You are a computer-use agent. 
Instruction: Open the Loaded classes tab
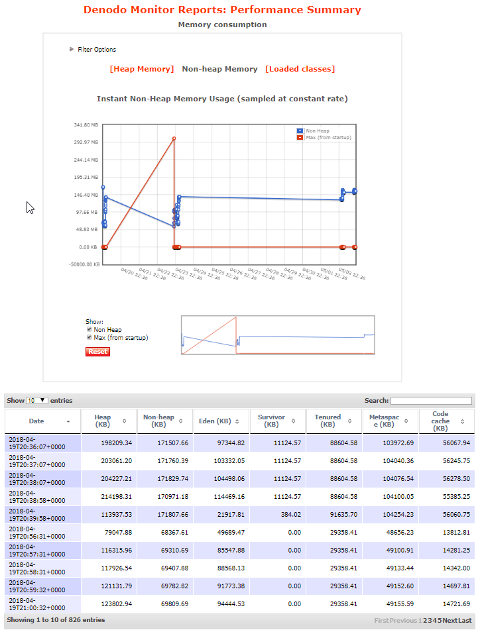pyautogui.click(x=300, y=69)
